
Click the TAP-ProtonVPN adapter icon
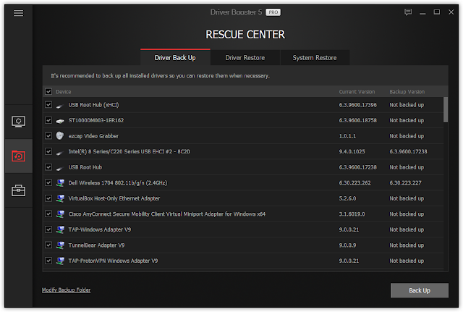tap(60, 261)
